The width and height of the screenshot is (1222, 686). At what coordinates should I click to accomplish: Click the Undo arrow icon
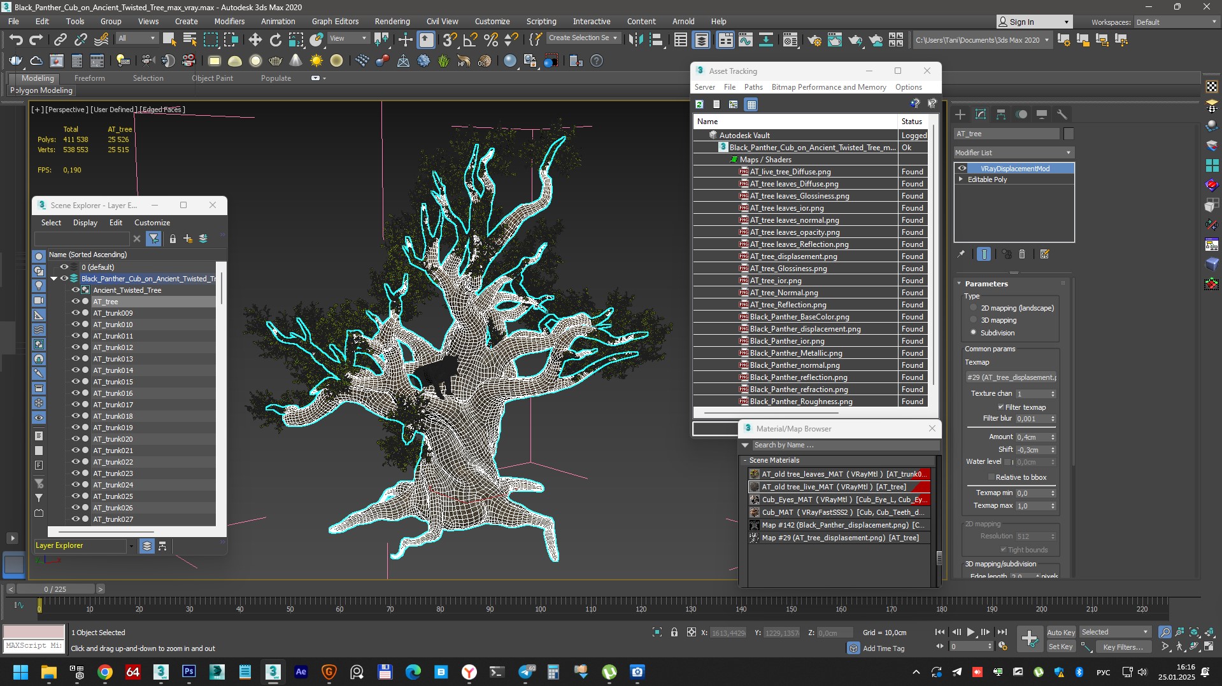pyautogui.click(x=16, y=40)
